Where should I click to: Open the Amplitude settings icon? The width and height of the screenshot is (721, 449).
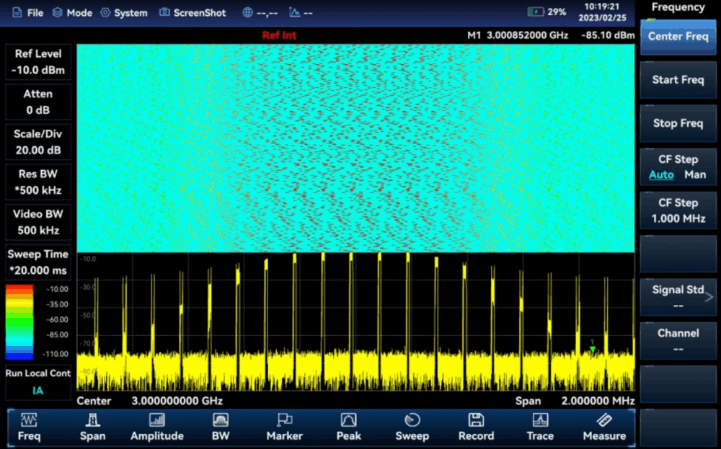[x=157, y=420]
